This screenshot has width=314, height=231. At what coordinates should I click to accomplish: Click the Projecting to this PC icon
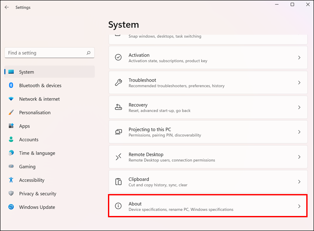coord(118,132)
